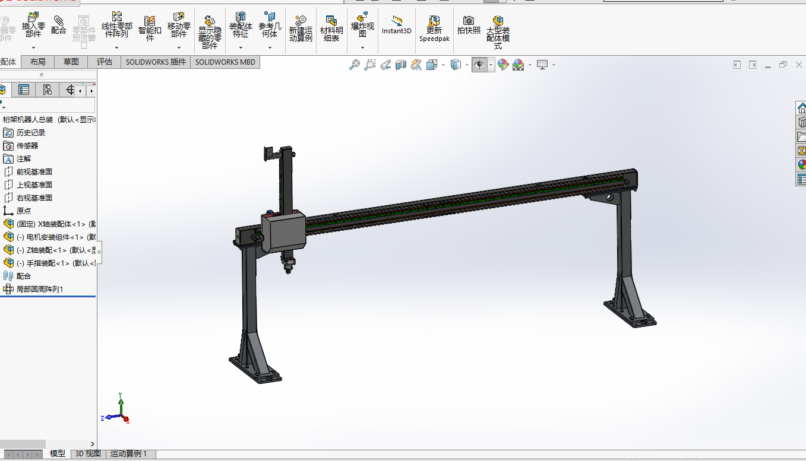Open the Display Style dropdown arrow

point(467,65)
